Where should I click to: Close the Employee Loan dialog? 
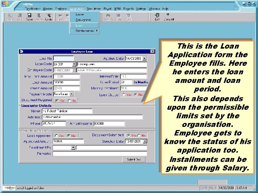[153, 51]
